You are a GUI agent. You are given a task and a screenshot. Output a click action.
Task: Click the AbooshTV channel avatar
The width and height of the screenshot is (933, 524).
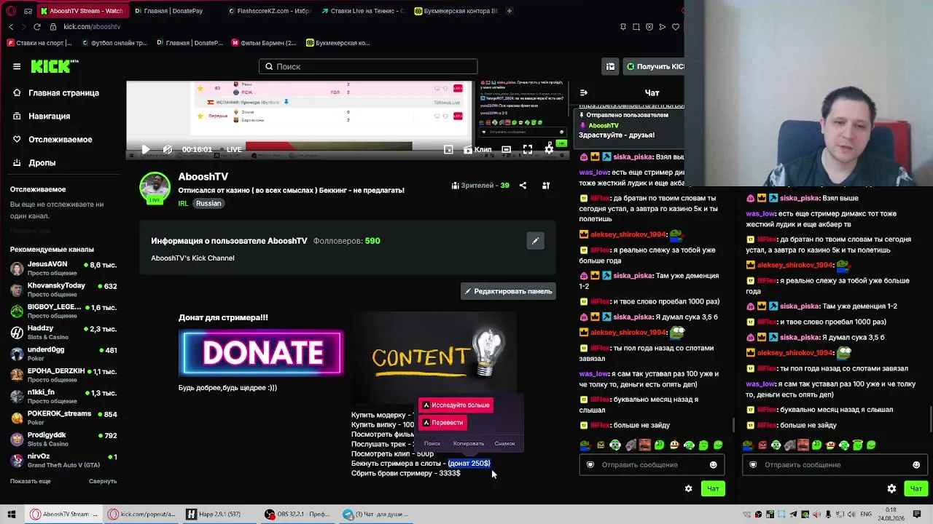(x=155, y=187)
